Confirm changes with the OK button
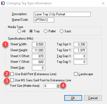107x104 pixels. (x=73, y=98)
